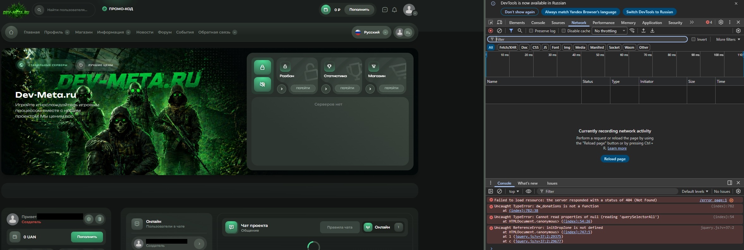Expand the Информация menu chevron

tap(128, 32)
